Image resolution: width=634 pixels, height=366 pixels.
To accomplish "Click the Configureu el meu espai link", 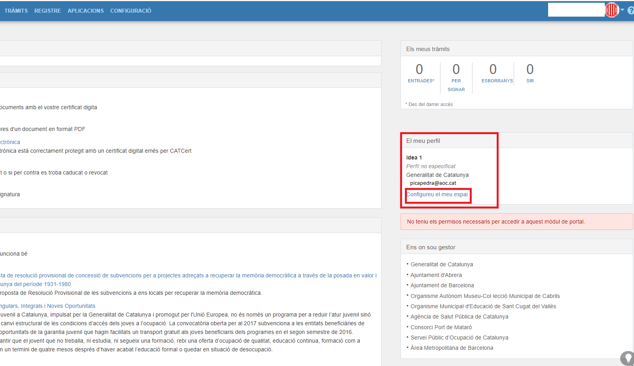I will [437, 194].
